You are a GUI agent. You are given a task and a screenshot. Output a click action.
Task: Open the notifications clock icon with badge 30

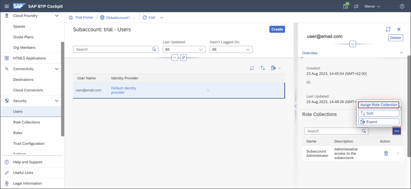pyautogui.click(x=346, y=6)
